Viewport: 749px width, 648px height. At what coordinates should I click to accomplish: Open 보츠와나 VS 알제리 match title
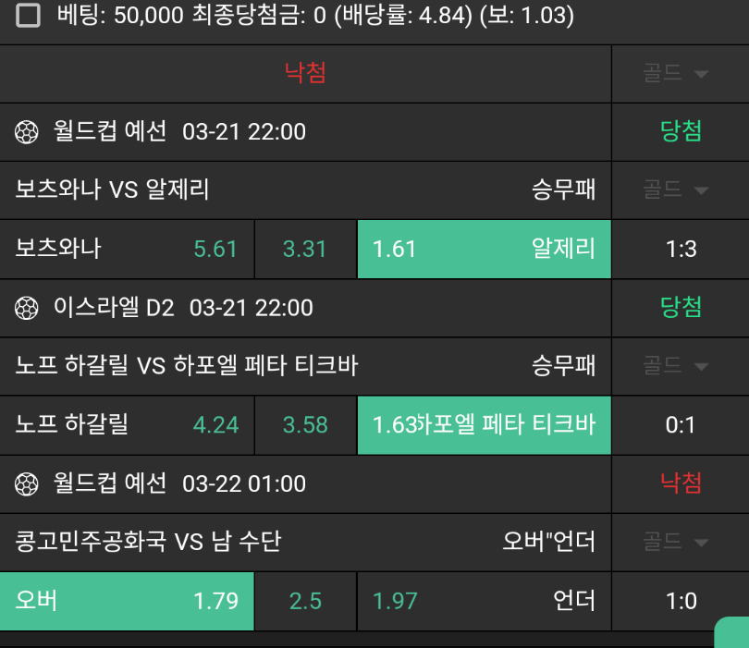[x=113, y=190]
